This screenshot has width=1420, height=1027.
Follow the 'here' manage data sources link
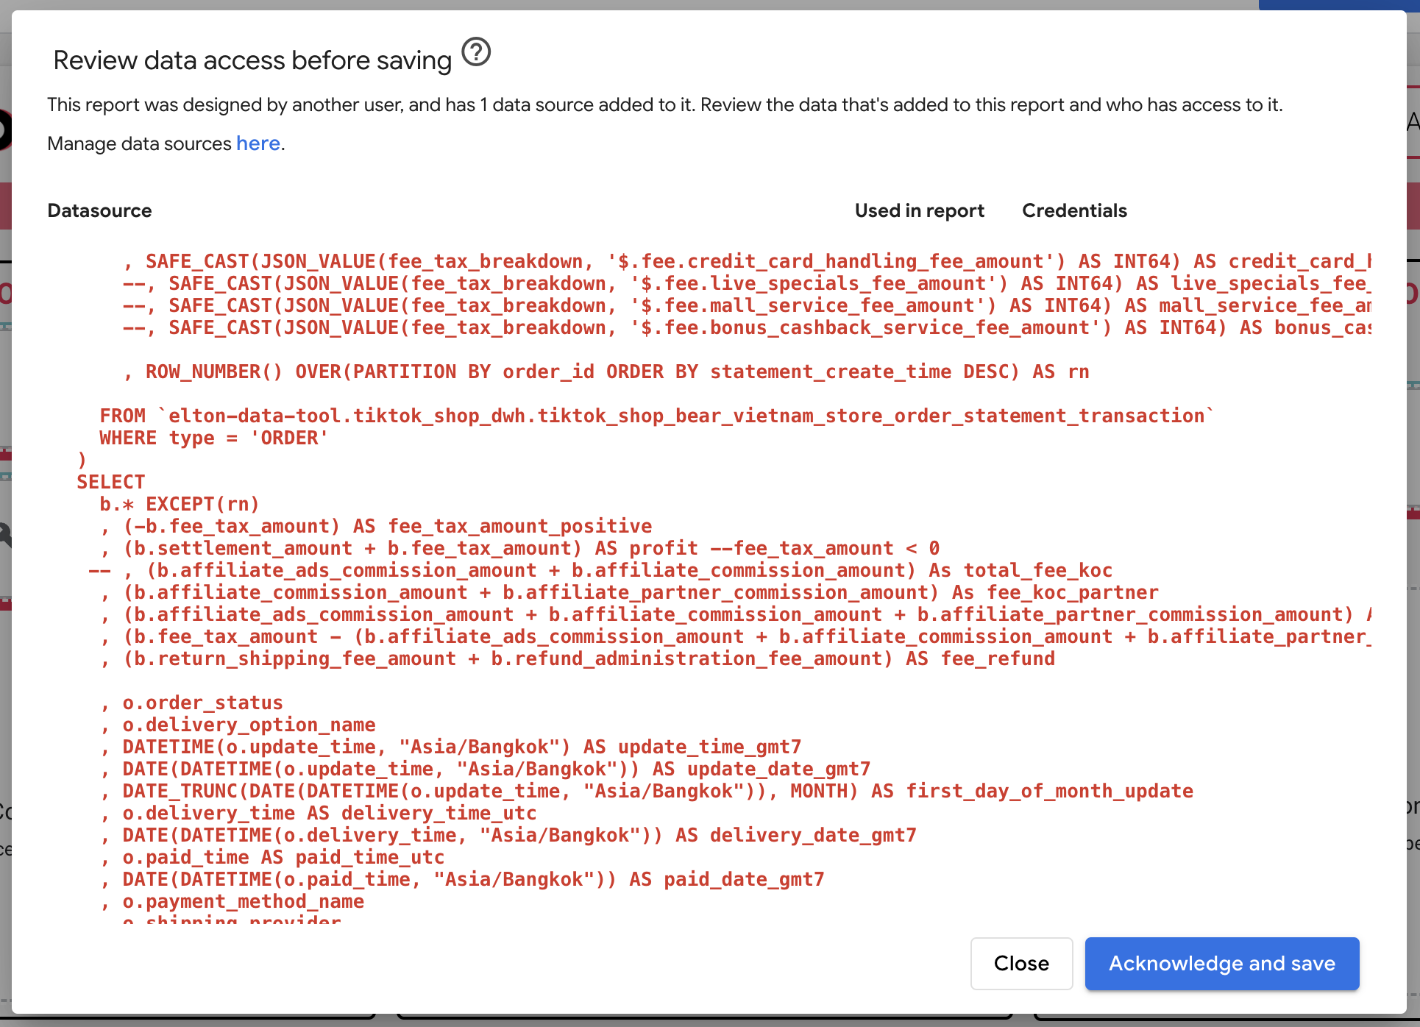click(x=258, y=143)
